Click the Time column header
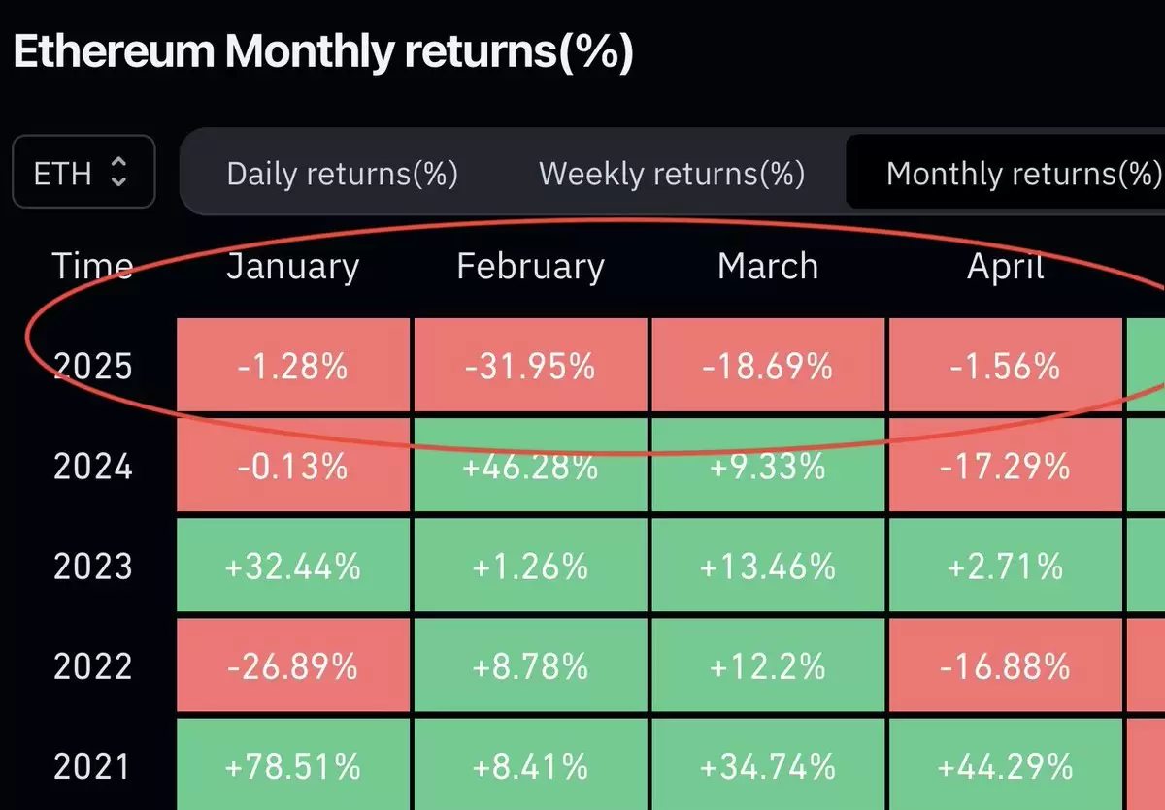 click(92, 266)
